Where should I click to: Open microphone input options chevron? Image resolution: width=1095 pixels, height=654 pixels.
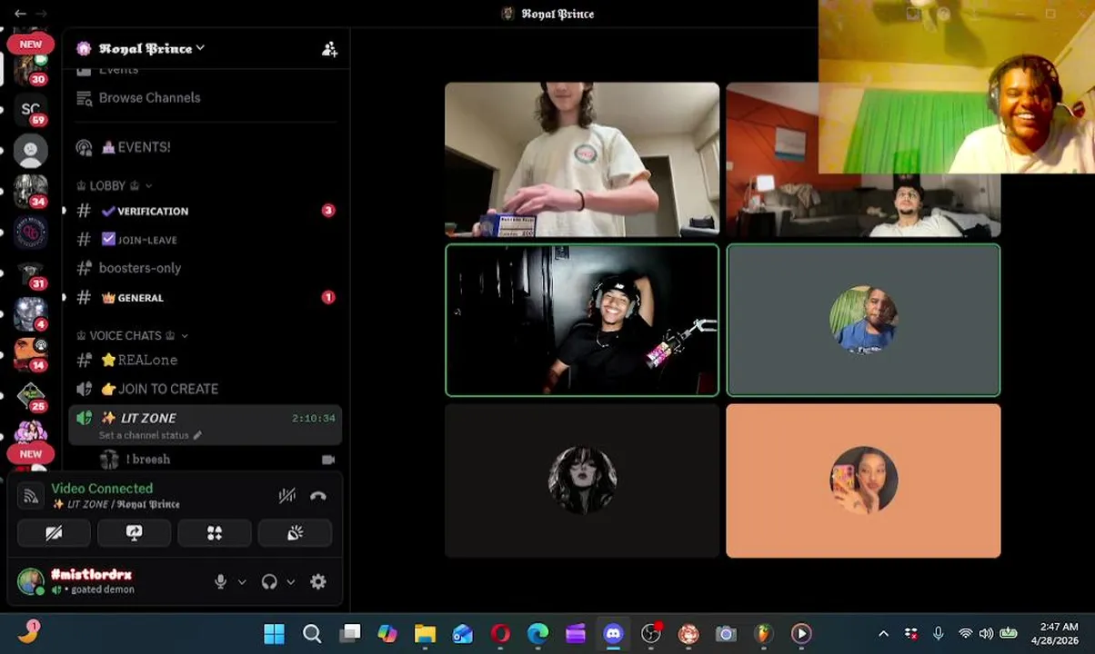click(x=242, y=582)
